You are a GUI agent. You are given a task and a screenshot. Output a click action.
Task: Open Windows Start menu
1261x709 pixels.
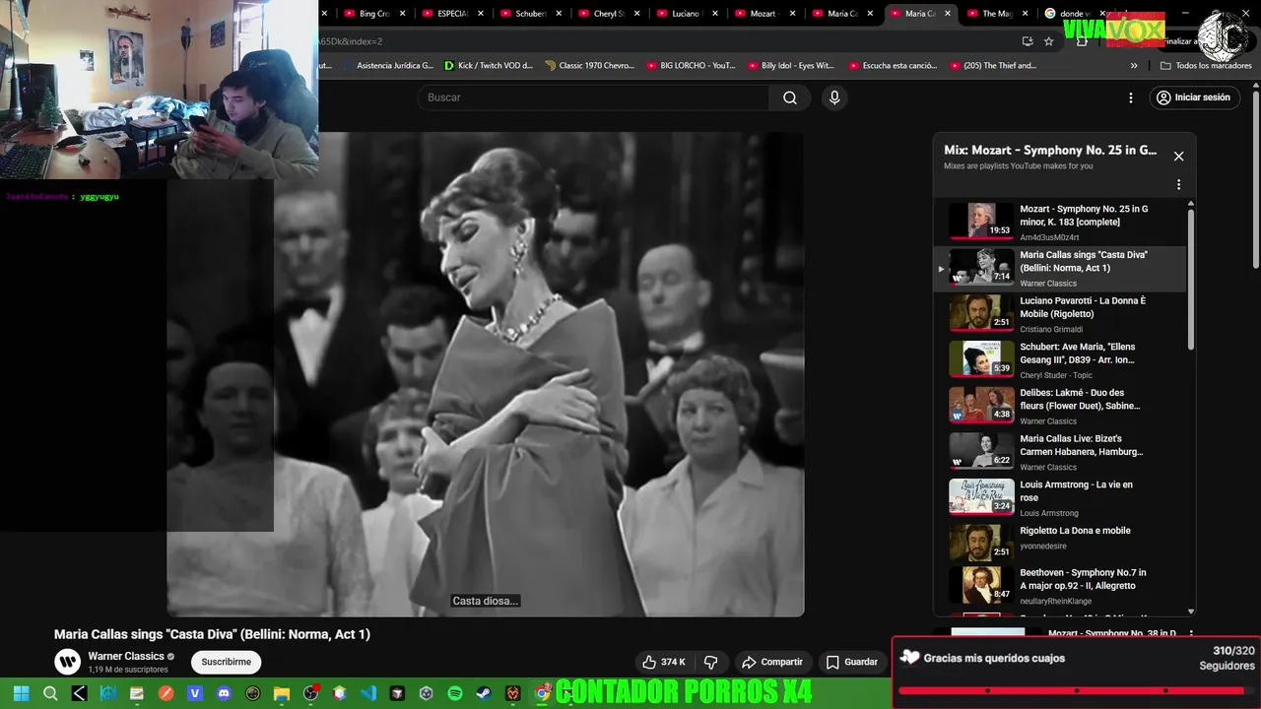coord(21,694)
